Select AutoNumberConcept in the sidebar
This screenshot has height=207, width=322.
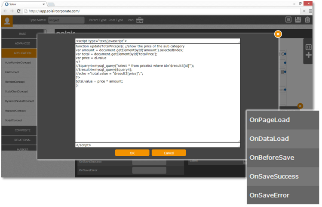[x=18, y=62]
